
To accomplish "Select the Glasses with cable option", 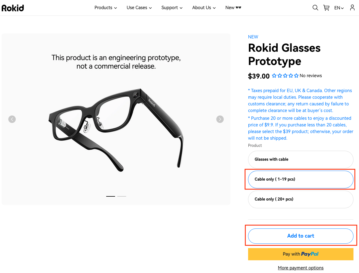I will tap(301, 159).
